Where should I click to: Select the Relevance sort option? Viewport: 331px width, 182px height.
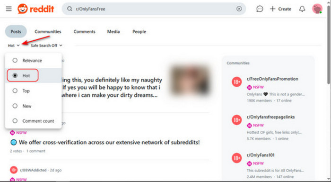tap(34, 61)
